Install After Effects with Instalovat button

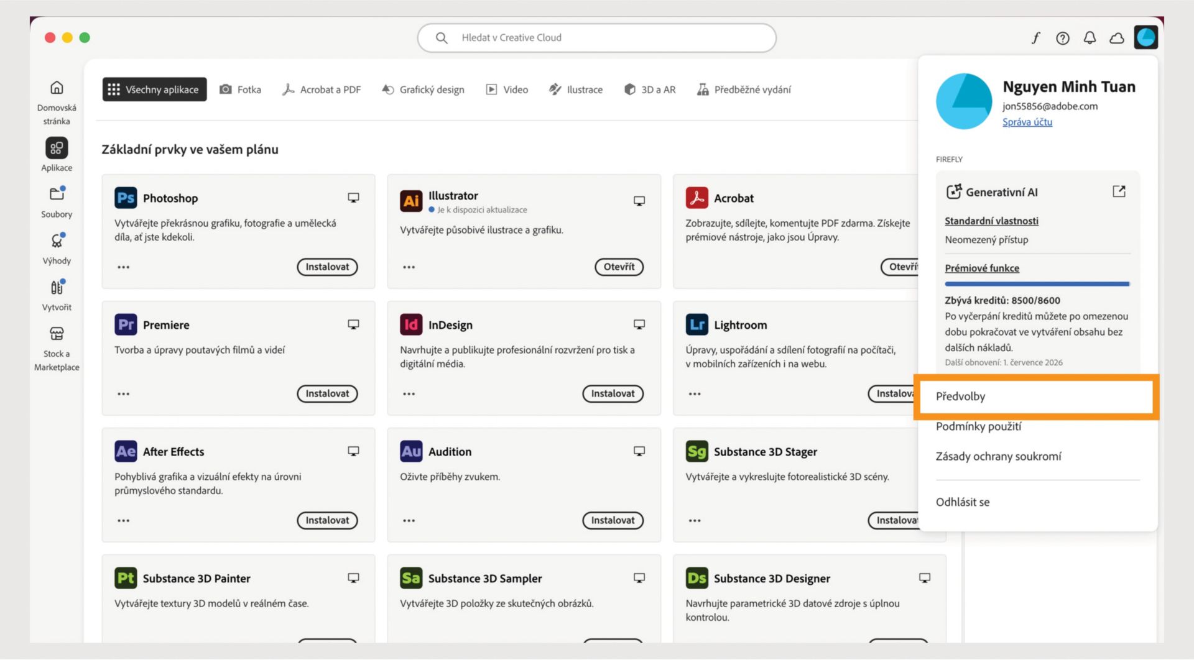point(327,520)
